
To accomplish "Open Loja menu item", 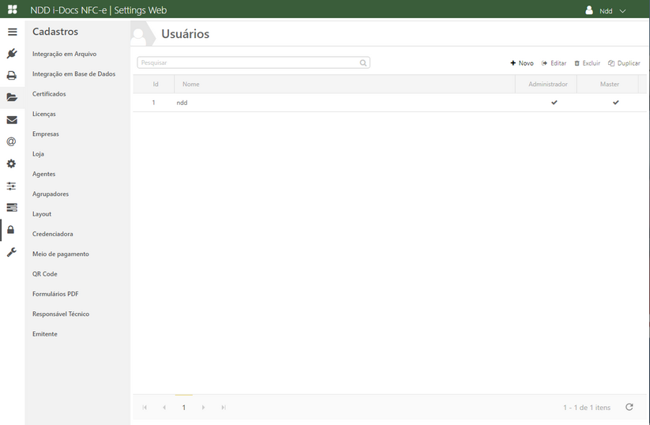I will 38,154.
